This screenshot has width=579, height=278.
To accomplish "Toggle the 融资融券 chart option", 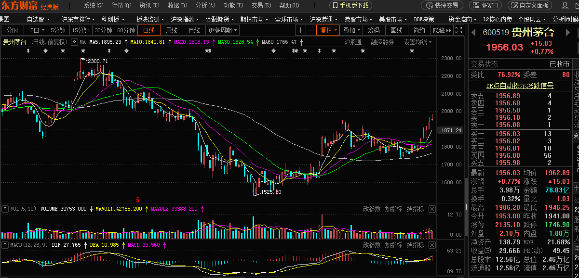I will pyautogui.click(x=382, y=42).
